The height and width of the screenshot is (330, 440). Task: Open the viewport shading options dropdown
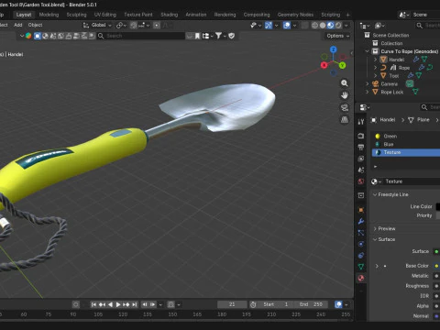pyautogui.click(x=346, y=26)
